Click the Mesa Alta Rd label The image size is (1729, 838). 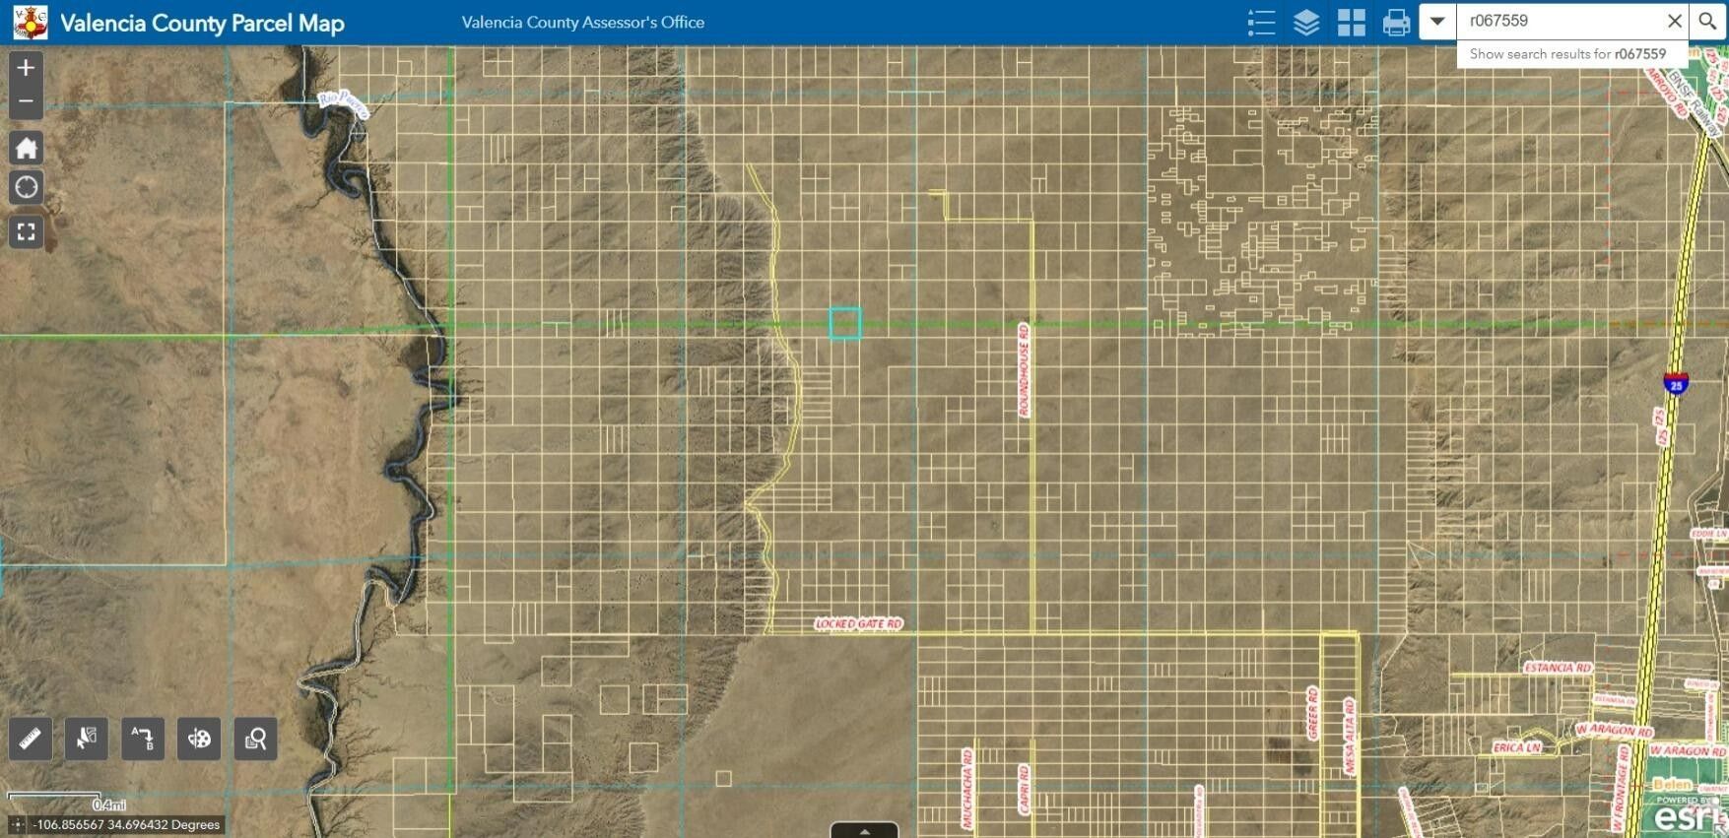(x=1350, y=736)
